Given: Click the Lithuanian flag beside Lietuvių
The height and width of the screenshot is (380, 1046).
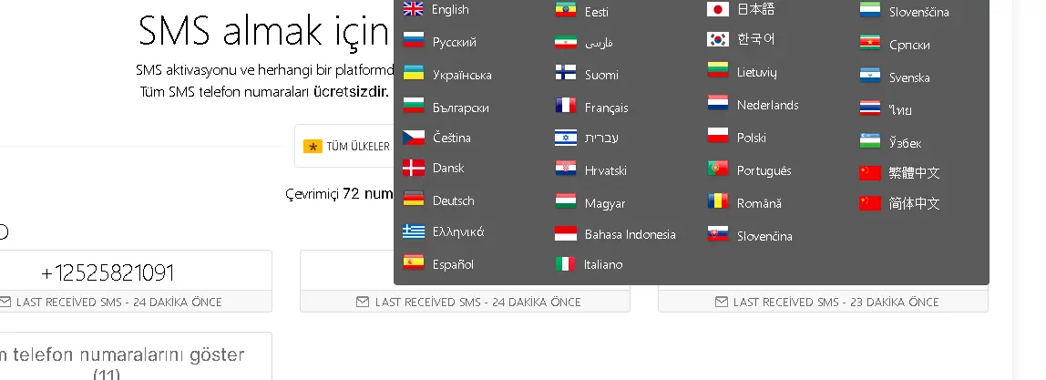Looking at the screenshot, I should (x=718, y=69).
